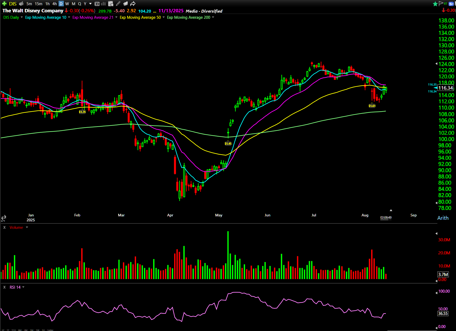Select the yearly (Y) timeframe

pos(85,4)
